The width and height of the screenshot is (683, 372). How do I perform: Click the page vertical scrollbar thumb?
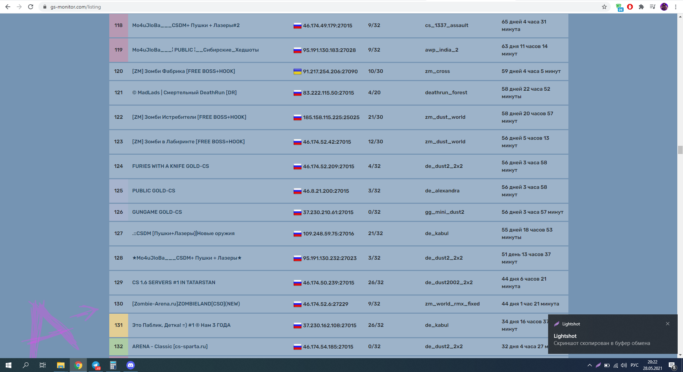pyautogui.click(x=680, y=150)
